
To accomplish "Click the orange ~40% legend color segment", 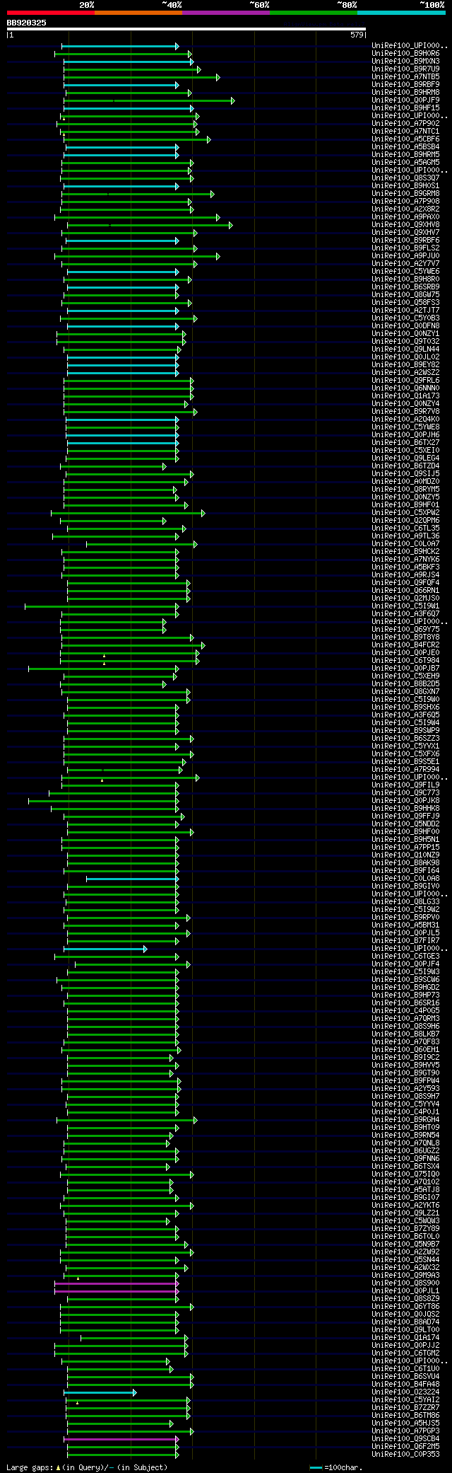I will coord(138,13).
